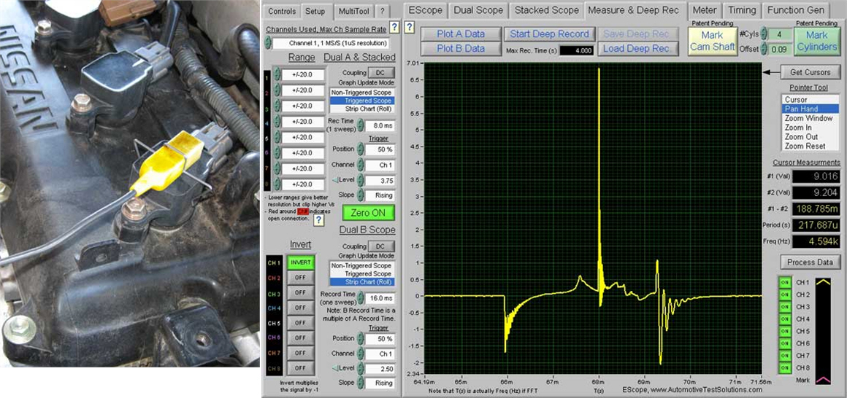
Task: Turn off the CH 3 ON indicator
Action: point(785,307)
